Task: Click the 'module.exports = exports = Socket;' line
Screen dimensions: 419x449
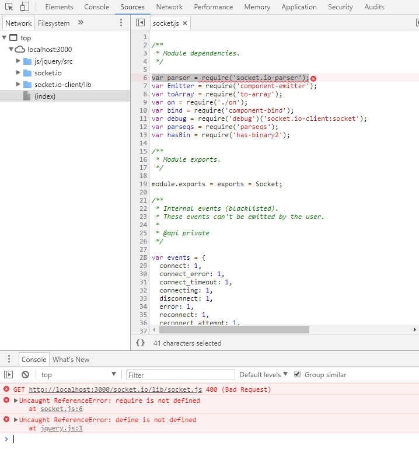Action: [x=217, y=184]
